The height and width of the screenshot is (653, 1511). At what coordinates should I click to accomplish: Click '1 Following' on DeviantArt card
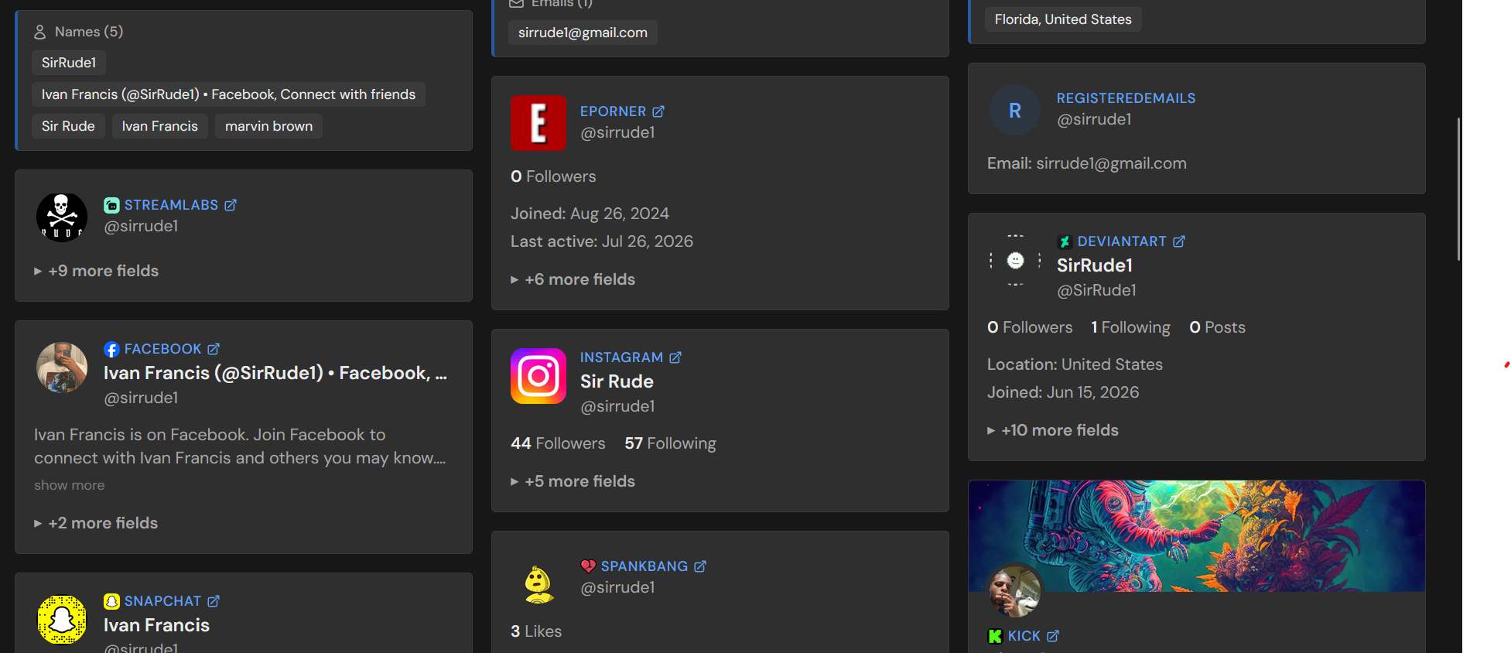1130,327
